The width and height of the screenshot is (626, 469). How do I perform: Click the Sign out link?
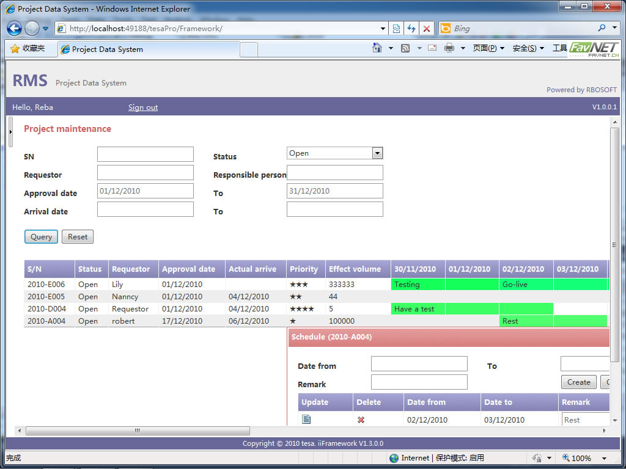(x=143, y=107)
